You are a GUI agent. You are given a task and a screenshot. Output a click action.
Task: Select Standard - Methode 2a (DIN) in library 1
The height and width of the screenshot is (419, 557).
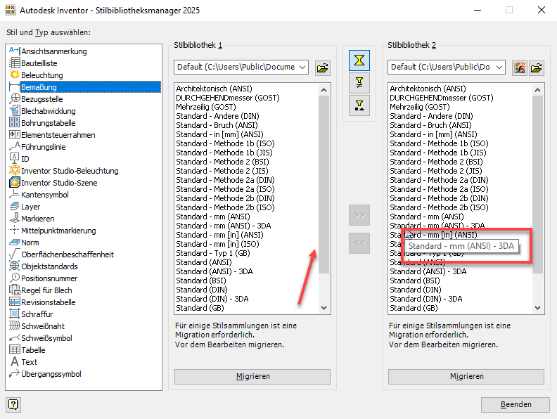[x=225, y=180]
